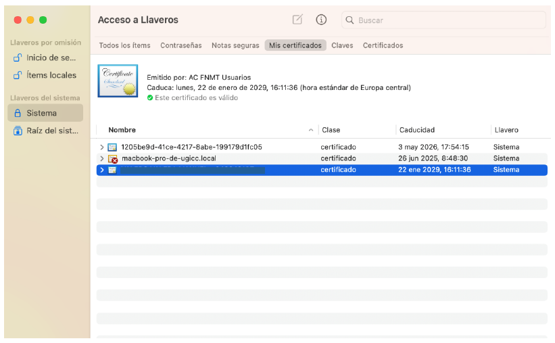
Task: Sort by Caducidad column header
Action: coord(417,130)
